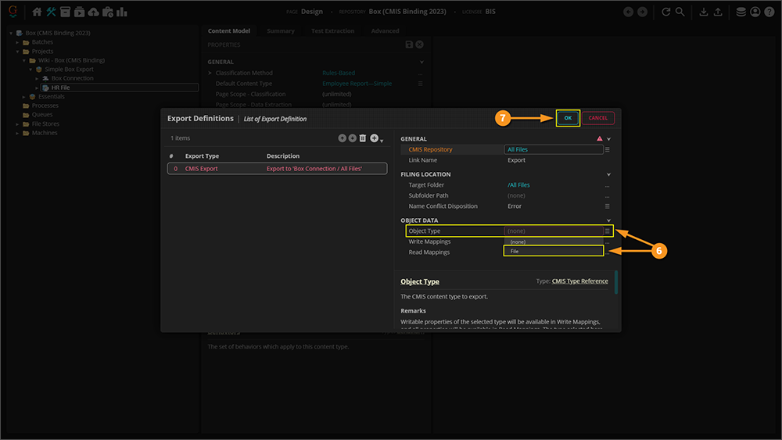The image size is (782, 440).
Task: Open the help question mark icon
Action: tap(769, 12)
